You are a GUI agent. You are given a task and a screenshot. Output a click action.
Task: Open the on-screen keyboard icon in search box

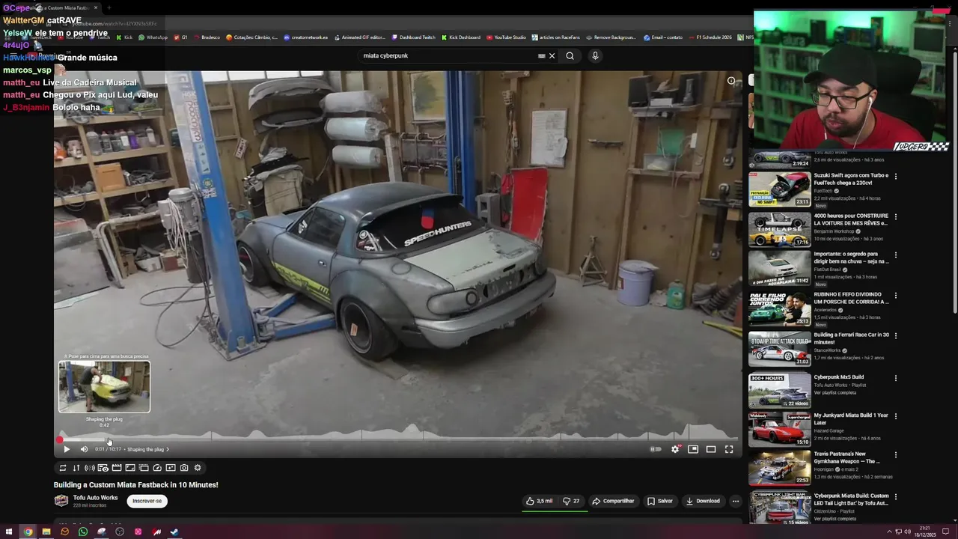[541, 55]
